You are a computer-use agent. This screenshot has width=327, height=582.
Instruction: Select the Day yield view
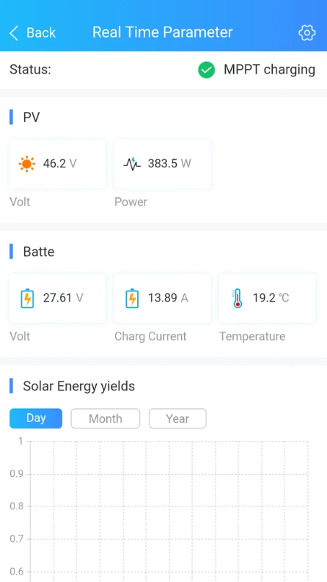pyautogui.click(x=36, y=418)
